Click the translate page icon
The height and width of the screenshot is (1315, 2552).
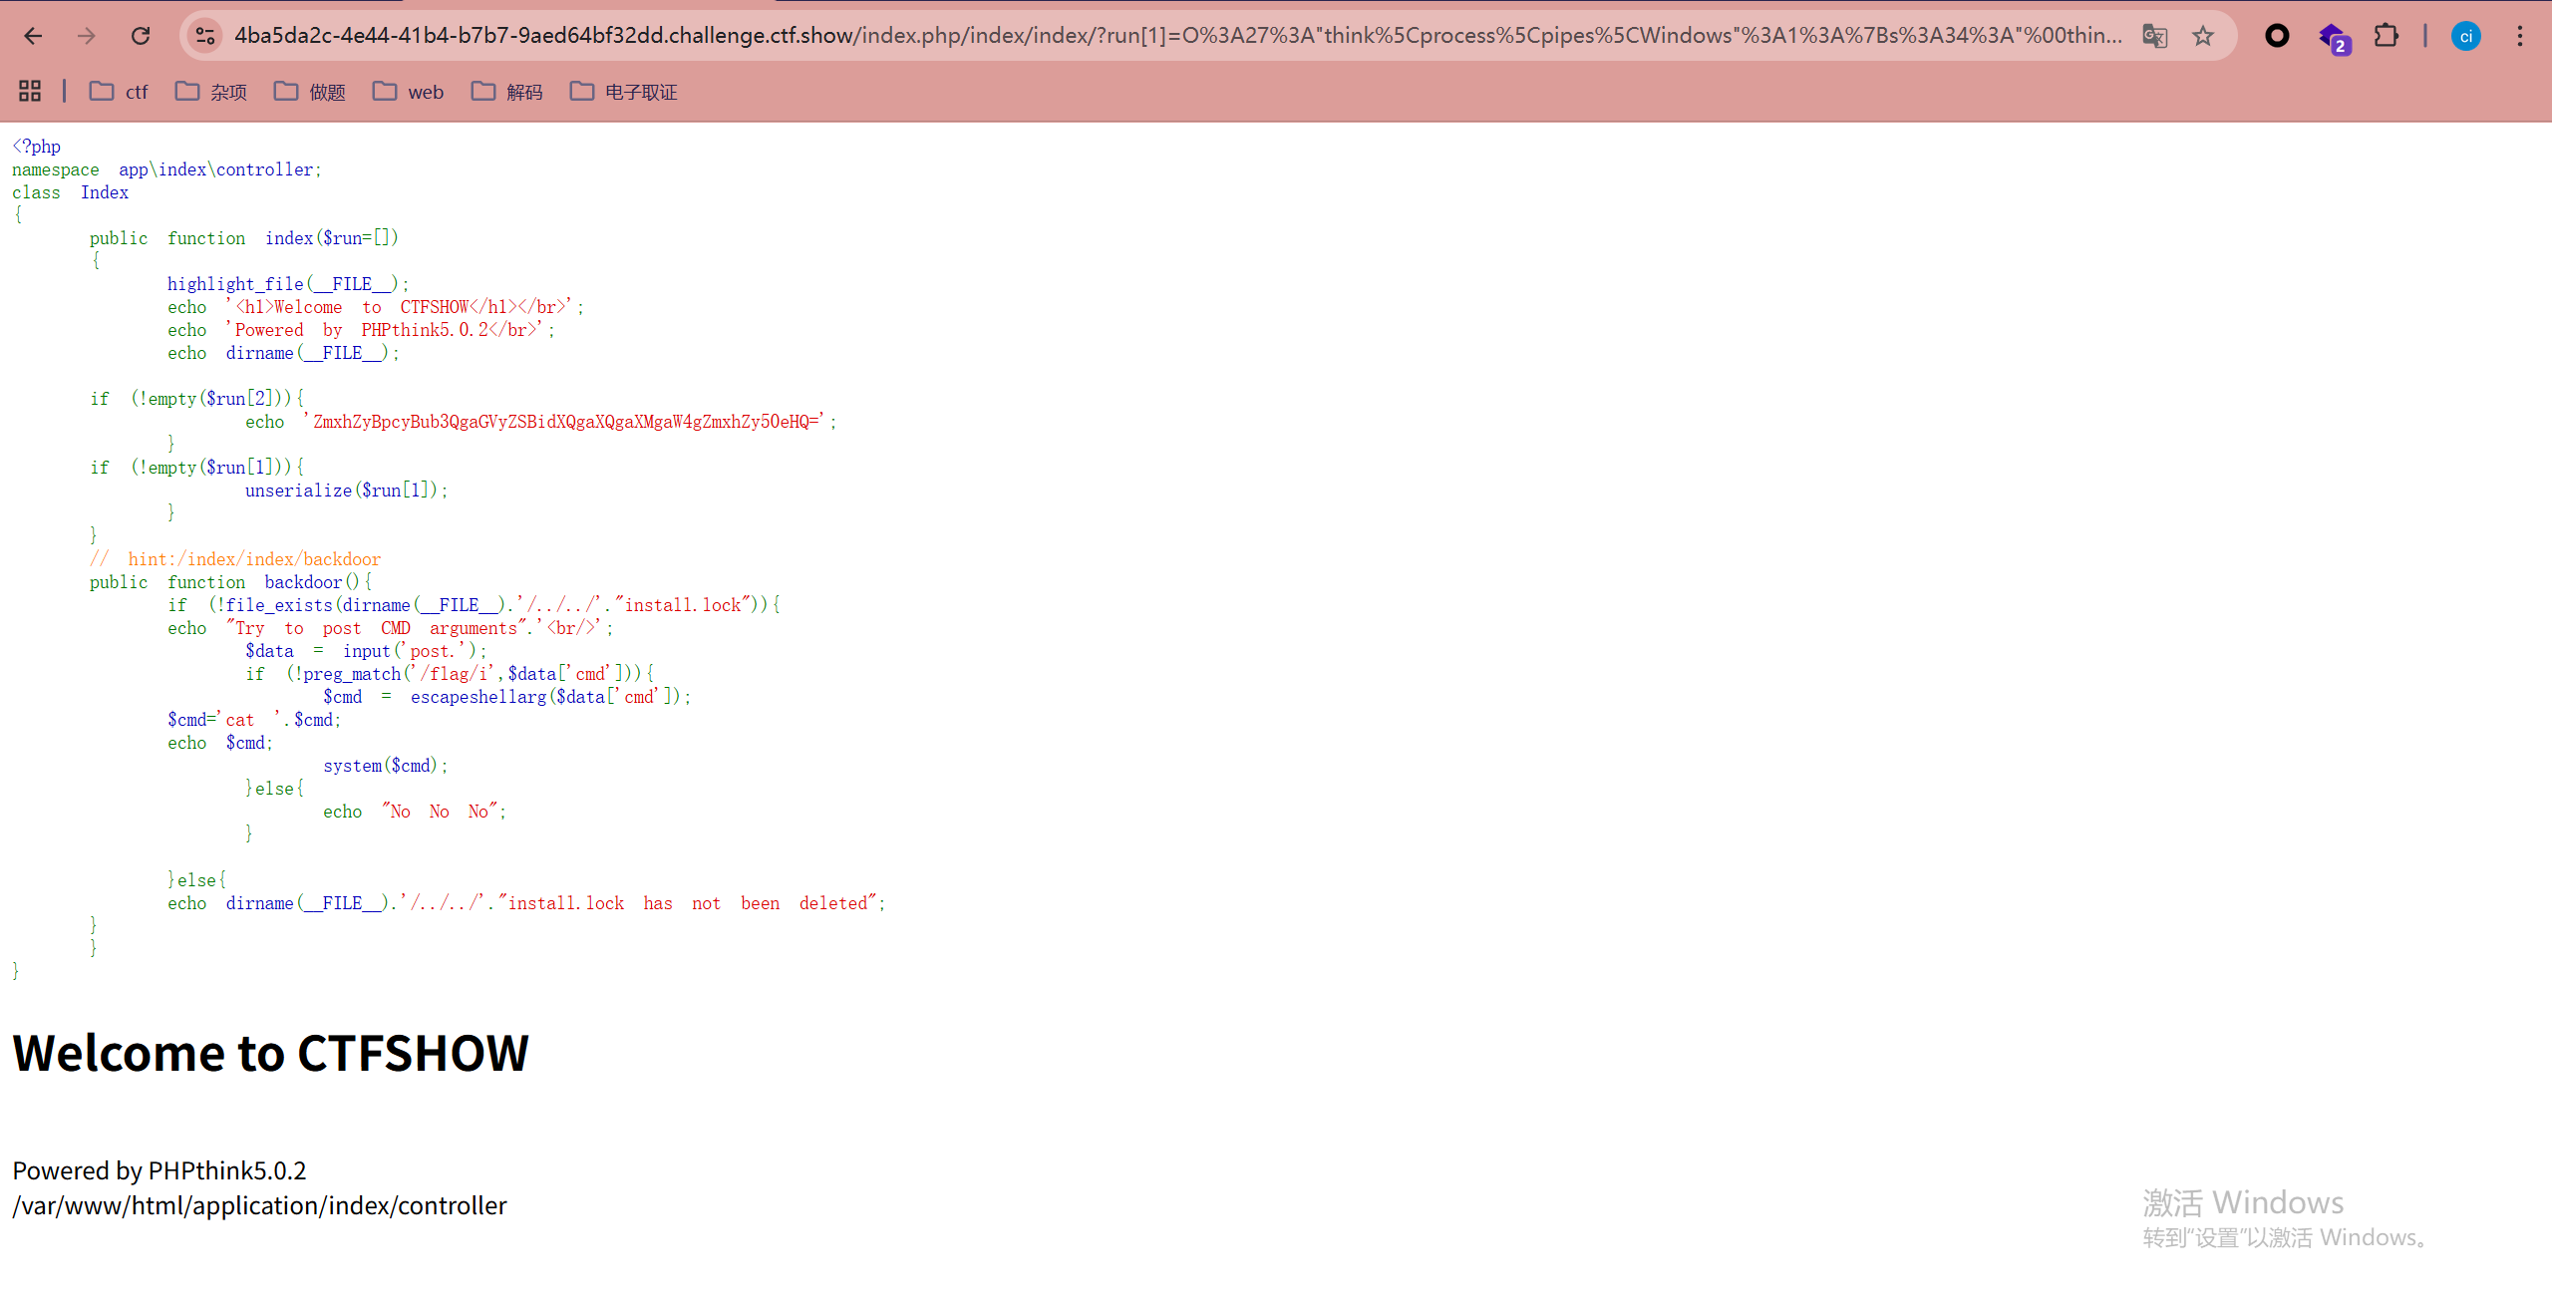(2154, 36)
